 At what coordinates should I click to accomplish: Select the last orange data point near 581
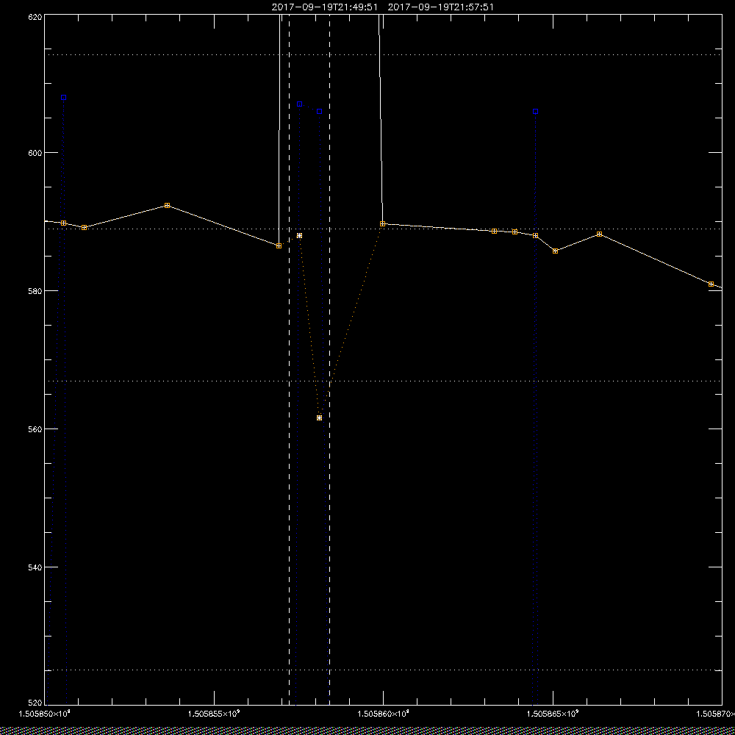tap(711, 284)
